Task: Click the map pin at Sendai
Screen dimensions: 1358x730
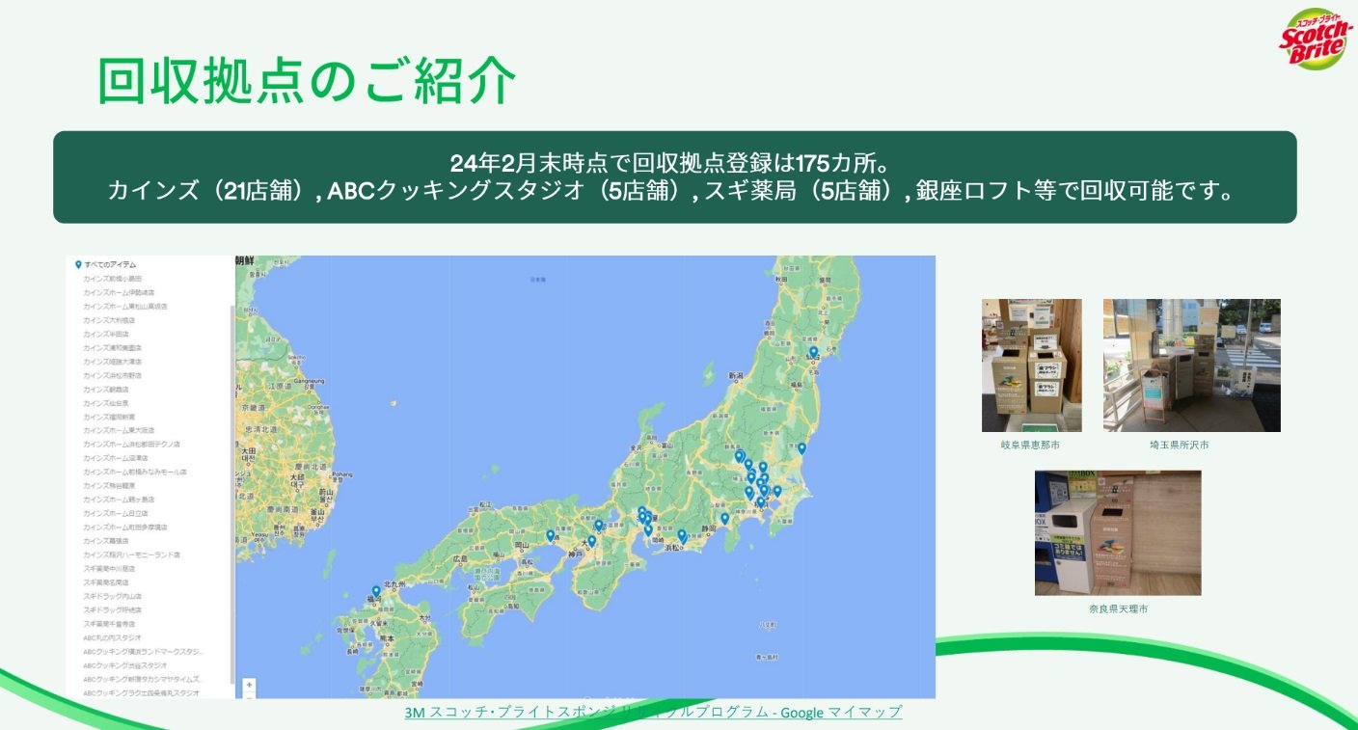Action: [x=813, y=353]
